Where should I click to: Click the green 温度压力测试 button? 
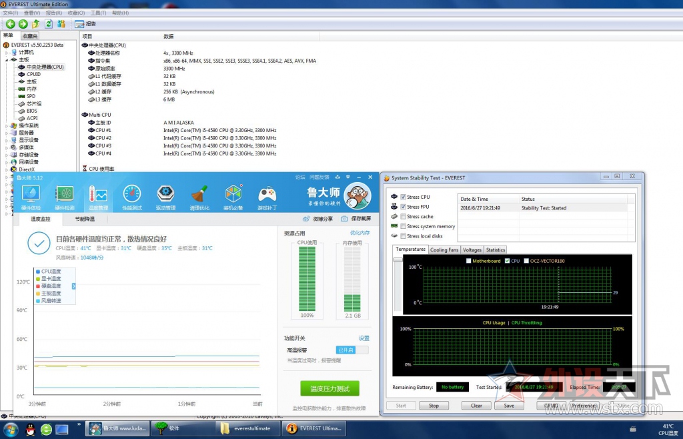point(329,388)
